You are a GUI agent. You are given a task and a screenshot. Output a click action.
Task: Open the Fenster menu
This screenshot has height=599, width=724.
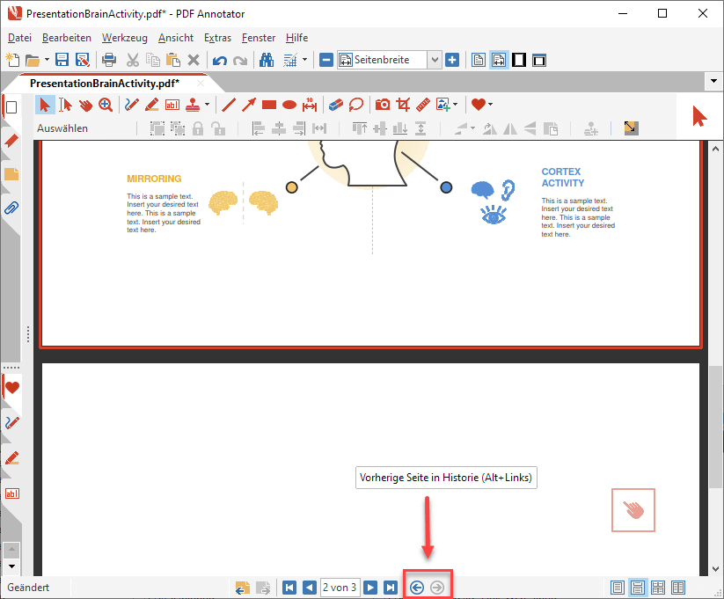tap(259, 38)
